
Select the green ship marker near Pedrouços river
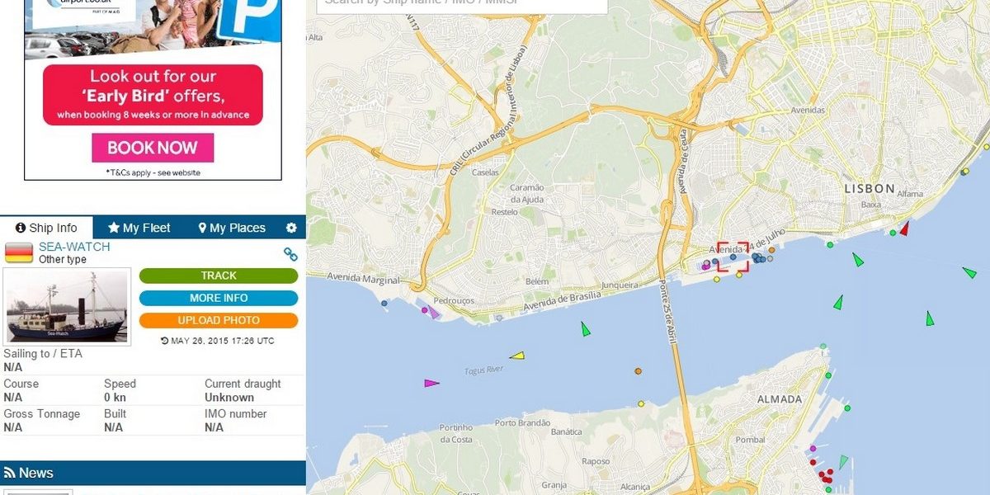pyautogui.click(x=586, y=328)
